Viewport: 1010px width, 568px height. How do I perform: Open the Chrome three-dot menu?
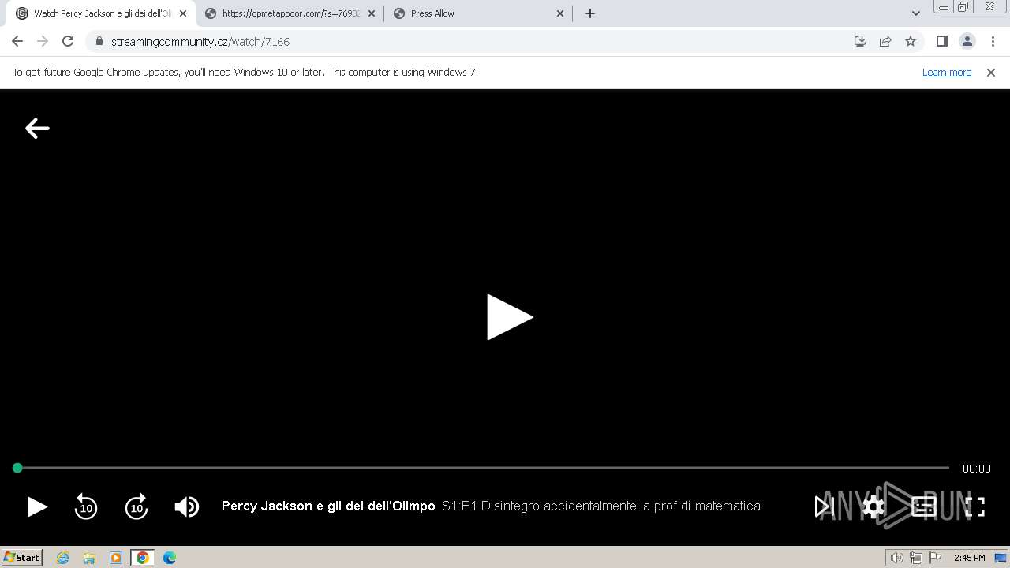click(993, 41)
